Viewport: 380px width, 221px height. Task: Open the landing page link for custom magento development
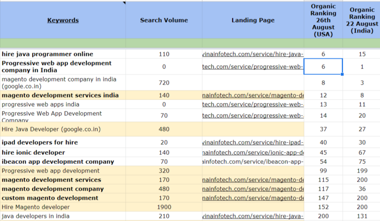[253, 198]
